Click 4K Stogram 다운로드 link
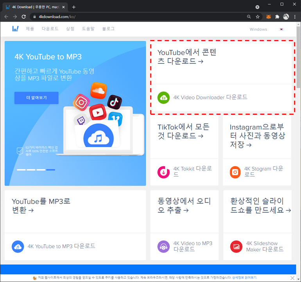 click(x=263, y=172)
